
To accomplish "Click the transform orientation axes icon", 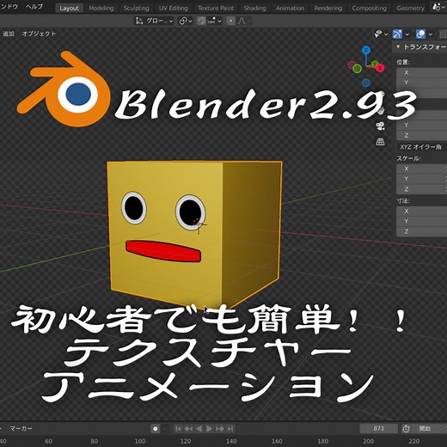I will [139, 21].
